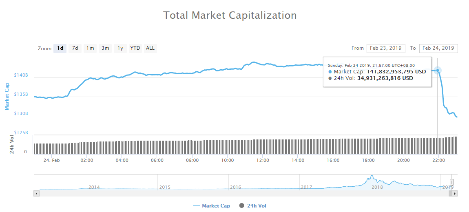This screenshot has height=212, width=469.
Task: Switch zoom to 7d
Action: click(75, 48)
